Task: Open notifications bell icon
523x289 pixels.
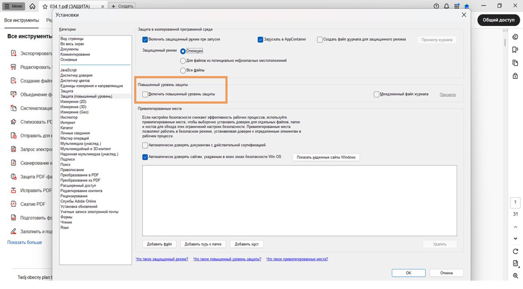Action: tap(446, 6)
